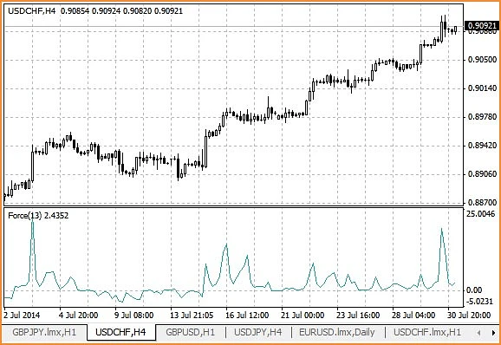Click the 23 Jul 16:00 time label
This screenshot has width=501, height=345.
click(358, 316)
